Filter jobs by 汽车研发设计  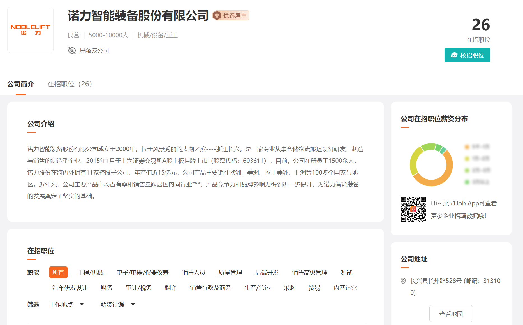coord(70,287)
